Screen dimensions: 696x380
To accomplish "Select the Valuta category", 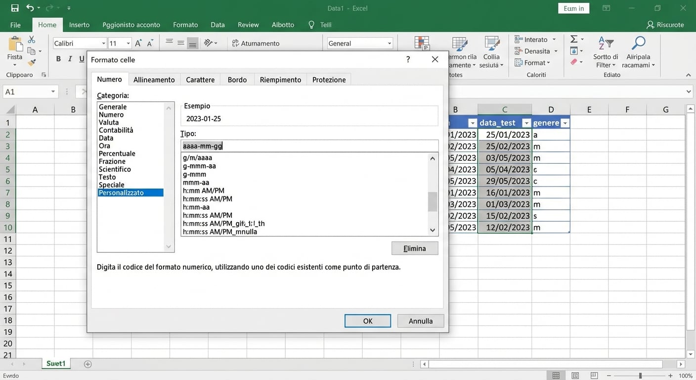I will (x=109, y=122).
